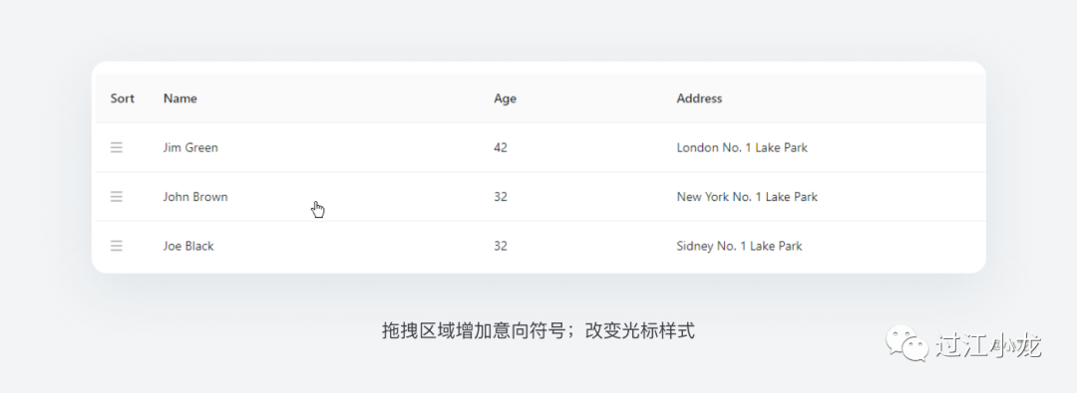This screenshot has width=1077, height=393.
Task: Select the Joe Black name cell
Action: pos(188,246)
